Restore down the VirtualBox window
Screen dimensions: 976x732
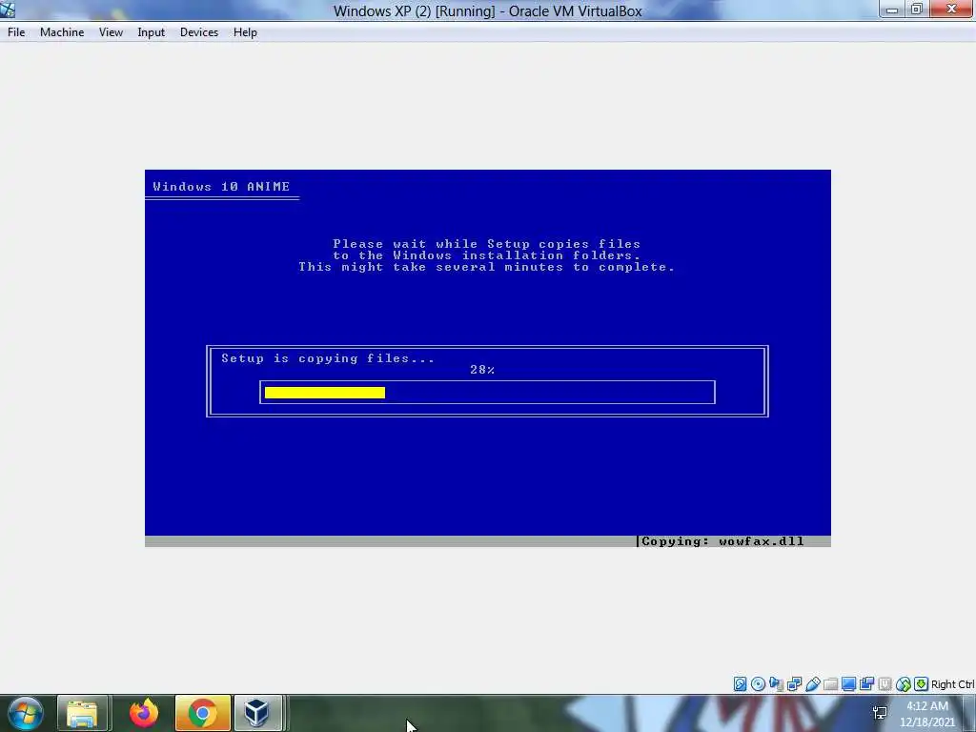pos(916,10)
